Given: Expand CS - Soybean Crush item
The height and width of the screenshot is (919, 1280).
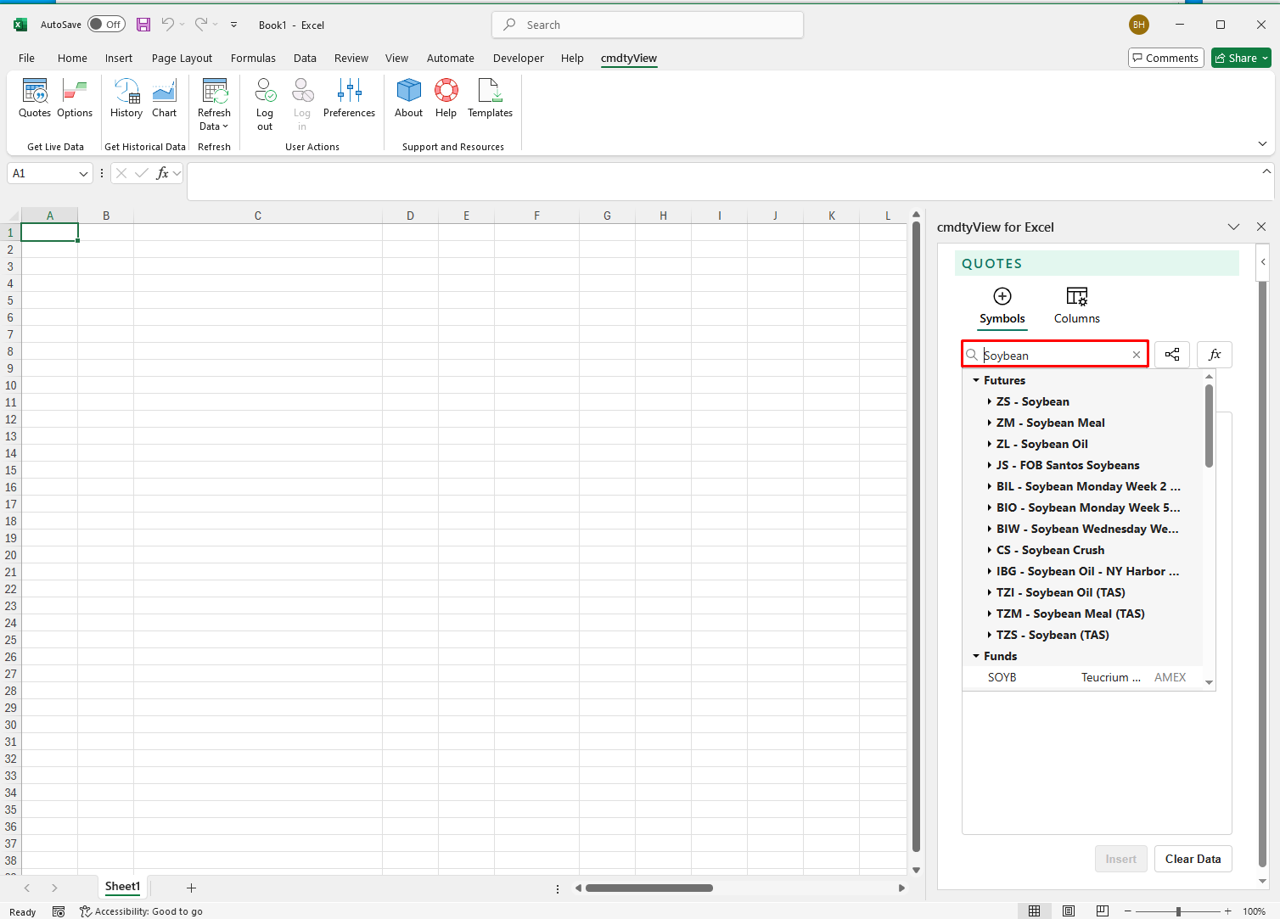Looking at the screenshot, I should [990, 550].
